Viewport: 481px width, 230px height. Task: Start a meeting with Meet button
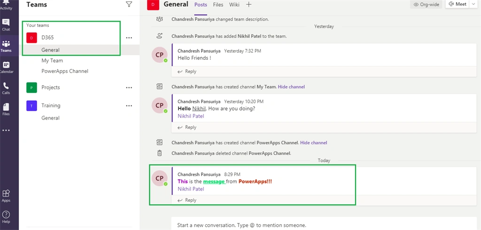(458, 4)
